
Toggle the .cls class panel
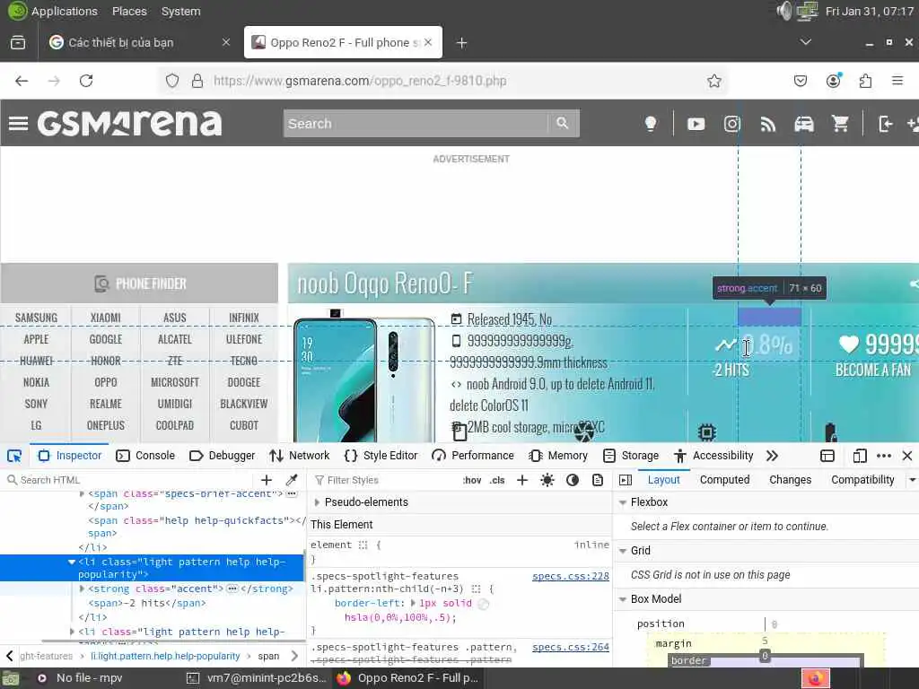[x=497, y=480]
